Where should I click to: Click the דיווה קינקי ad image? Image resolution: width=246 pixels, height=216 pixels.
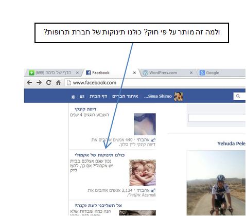[145, 124]
